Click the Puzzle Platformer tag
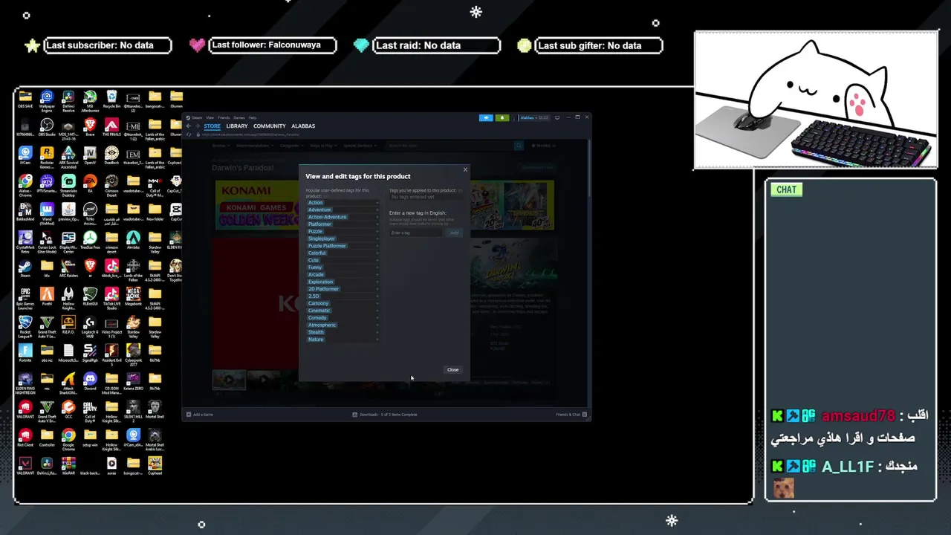 [327, 246]
